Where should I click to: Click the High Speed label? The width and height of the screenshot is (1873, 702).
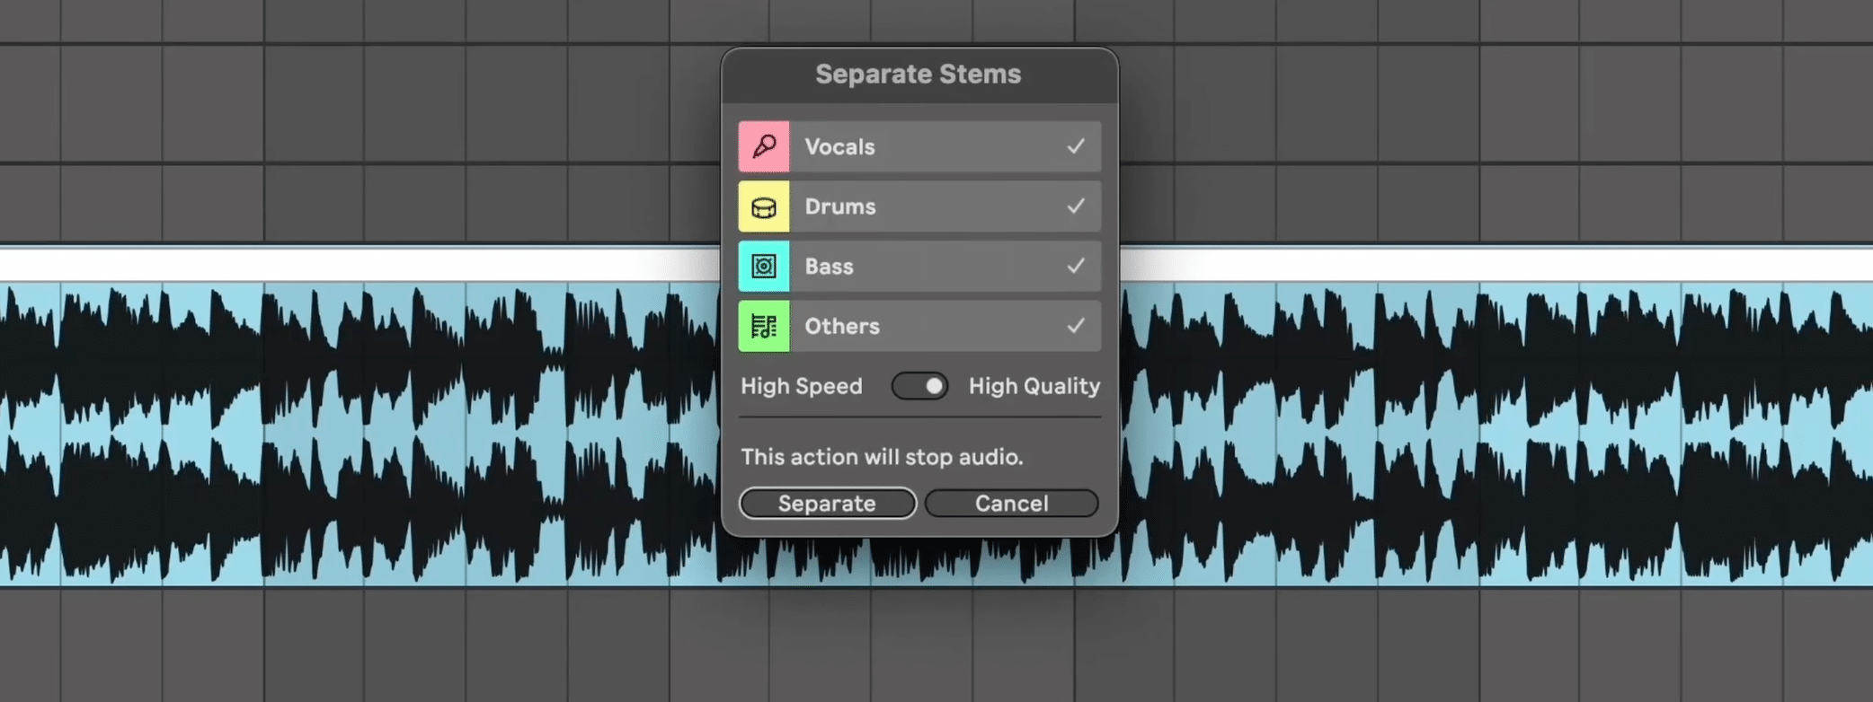(x=801, y=386)
